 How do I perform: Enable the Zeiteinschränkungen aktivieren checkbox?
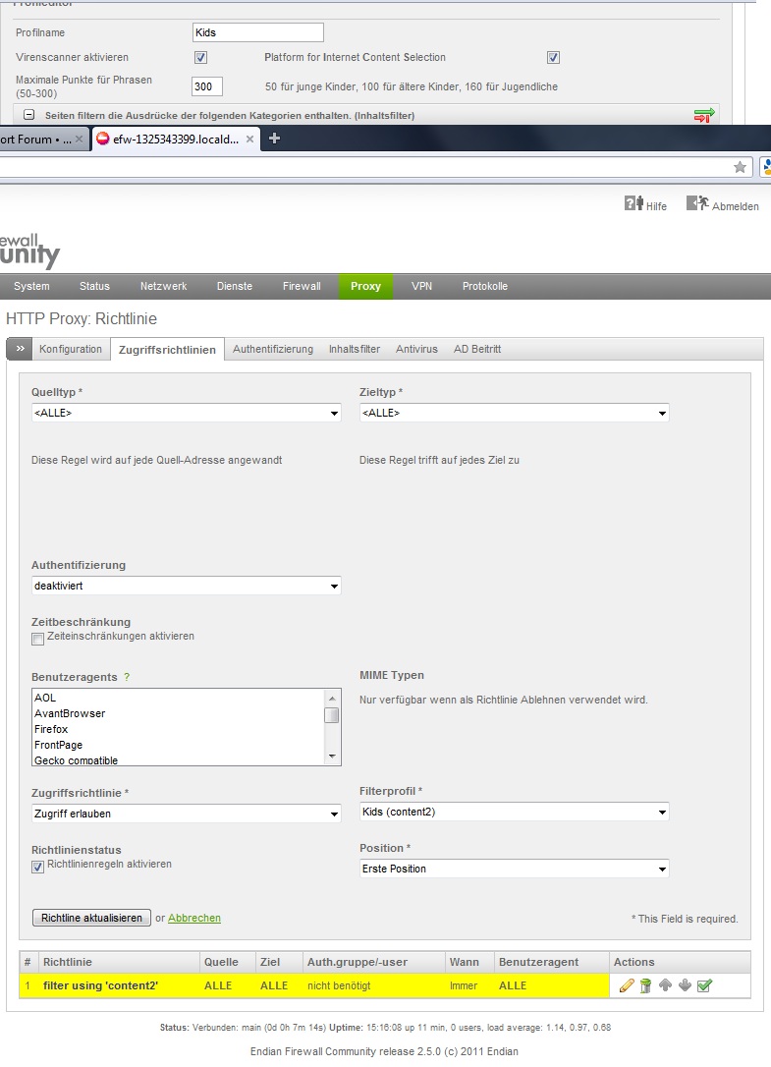point(38,639)
